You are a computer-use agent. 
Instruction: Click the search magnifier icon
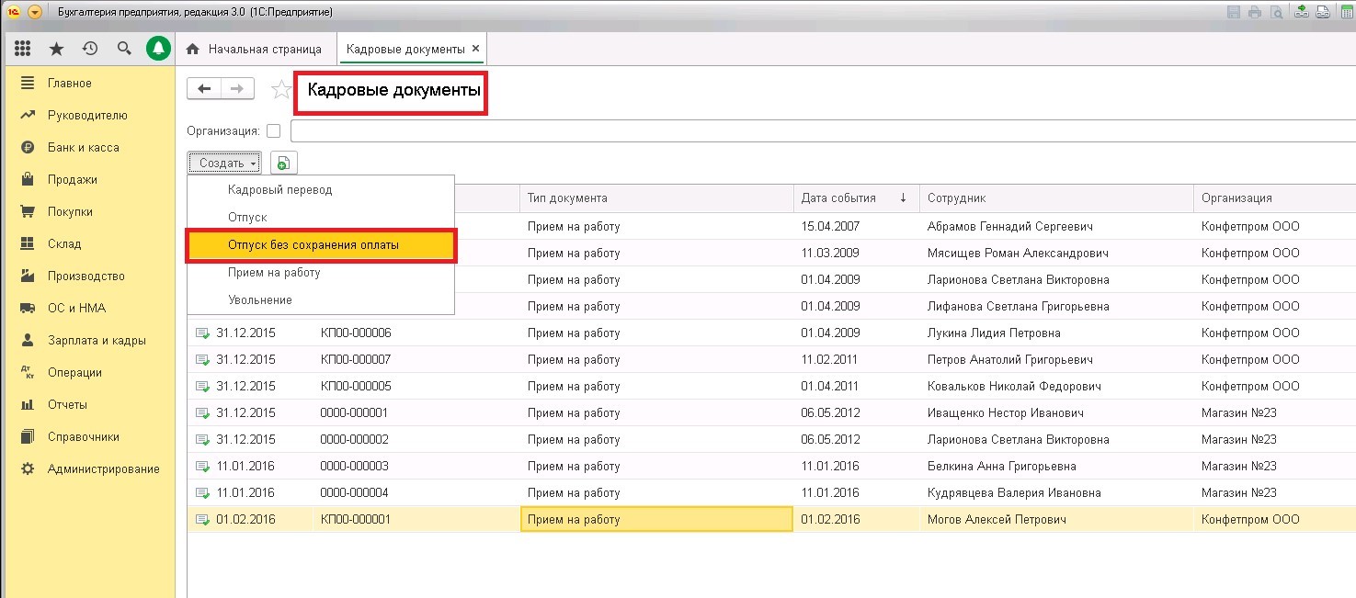[124, 49]
